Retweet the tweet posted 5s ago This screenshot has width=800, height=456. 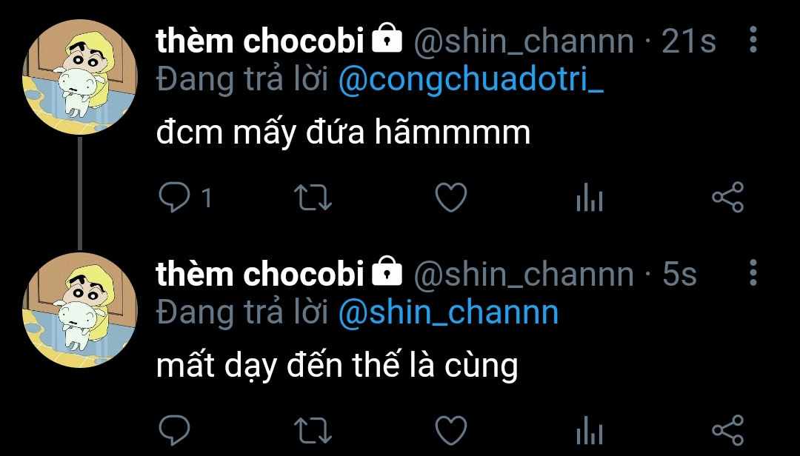click(313, 430)
